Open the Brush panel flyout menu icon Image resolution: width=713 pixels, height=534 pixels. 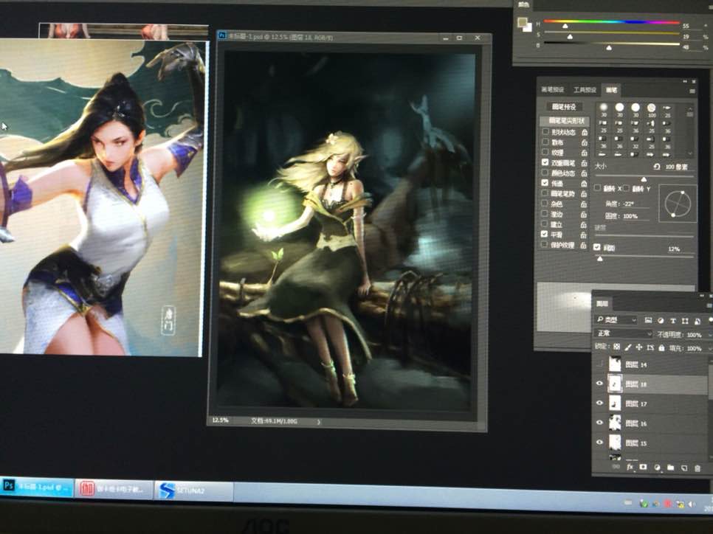[x=692, y=91]
